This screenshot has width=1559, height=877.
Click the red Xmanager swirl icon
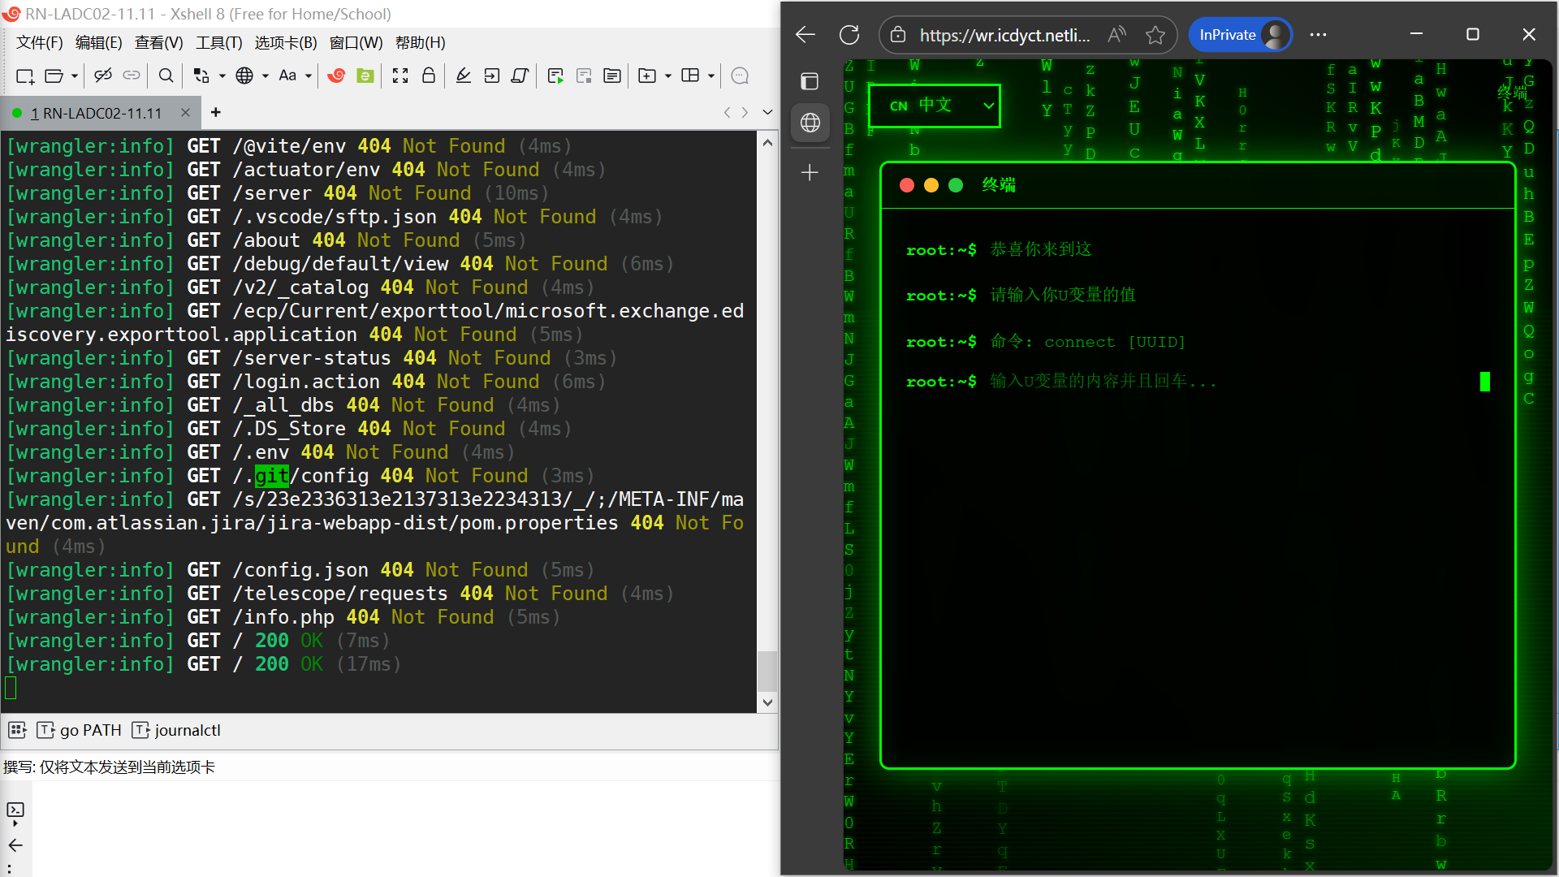click(x=336, y=76)
